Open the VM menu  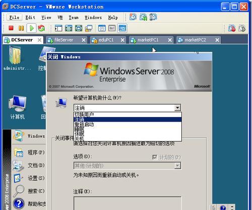(60, 17)
